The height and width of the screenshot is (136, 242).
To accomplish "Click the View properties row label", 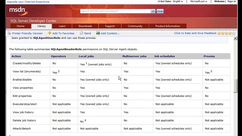I will click(23, 88).
